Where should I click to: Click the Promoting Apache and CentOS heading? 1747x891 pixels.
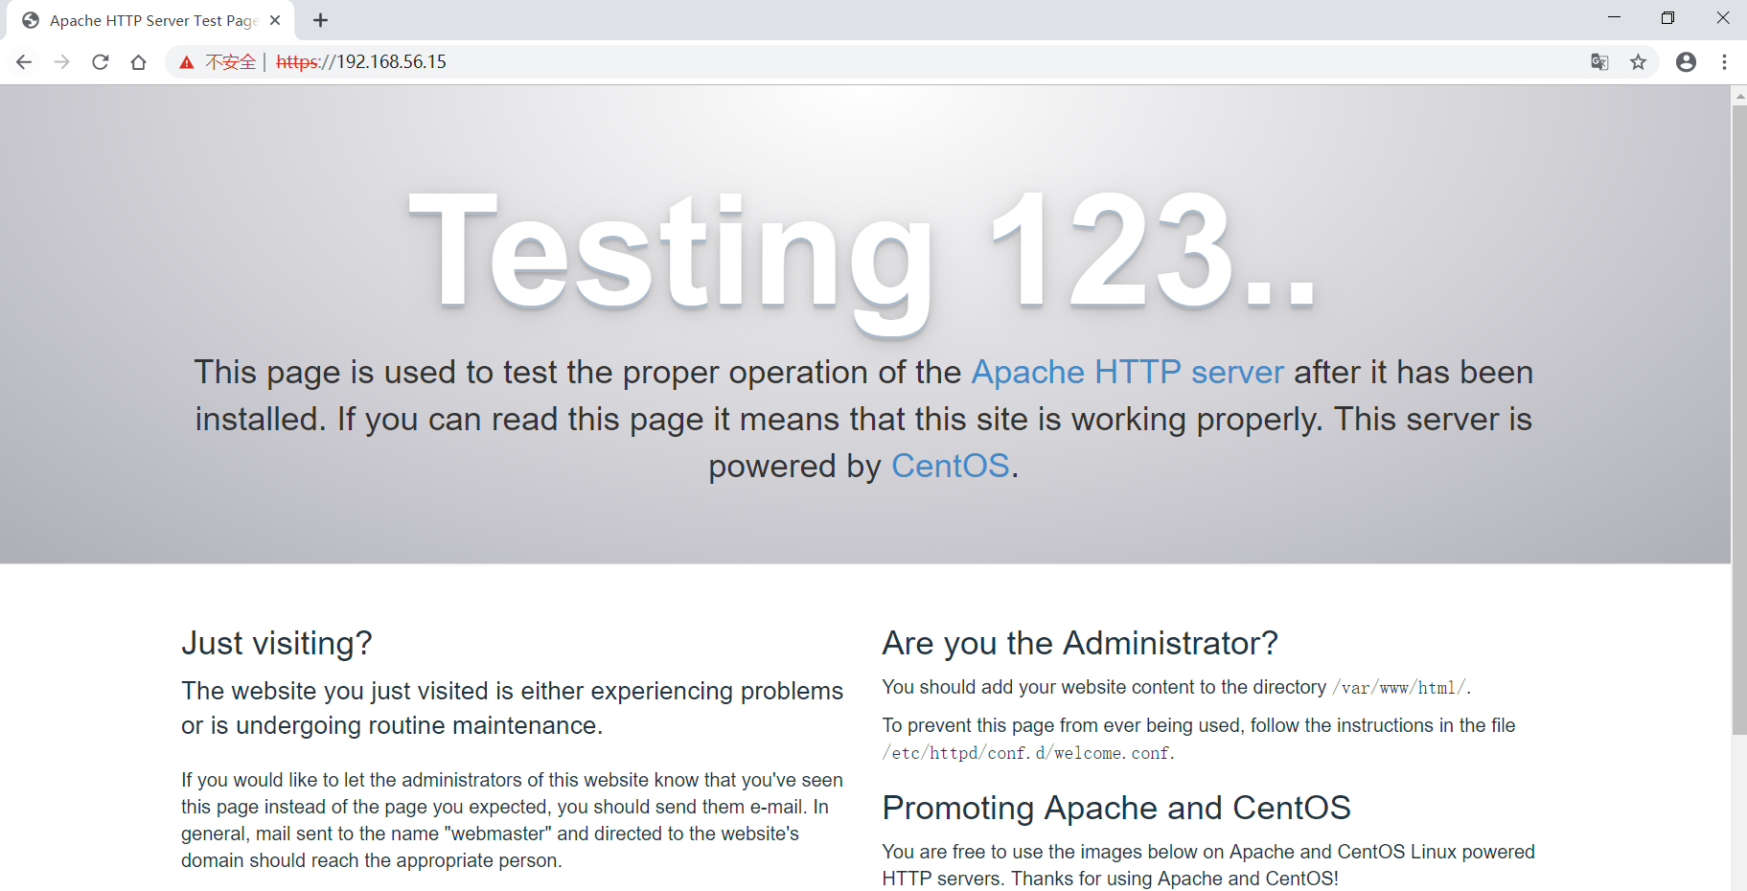1116,808
